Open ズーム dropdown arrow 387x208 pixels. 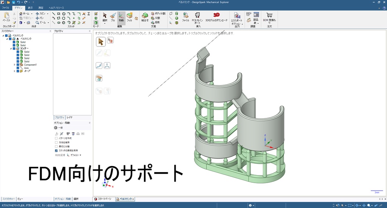pyautogui.click(x=48, y=22)
